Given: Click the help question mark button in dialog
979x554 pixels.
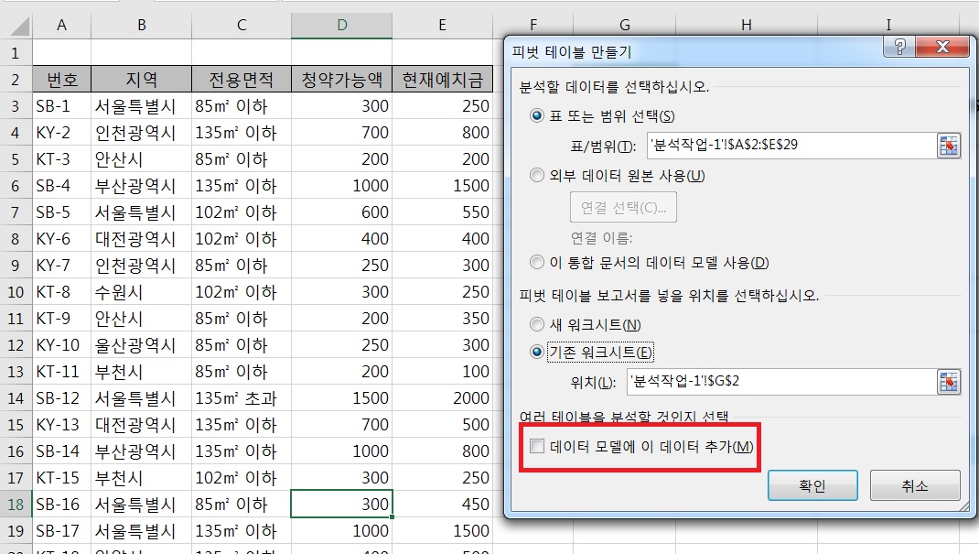Looking at the screenshot, I should pyautogui.click(x=900, y=48).
